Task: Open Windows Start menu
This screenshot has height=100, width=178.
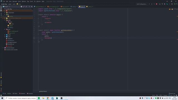Action: (2, 98)
